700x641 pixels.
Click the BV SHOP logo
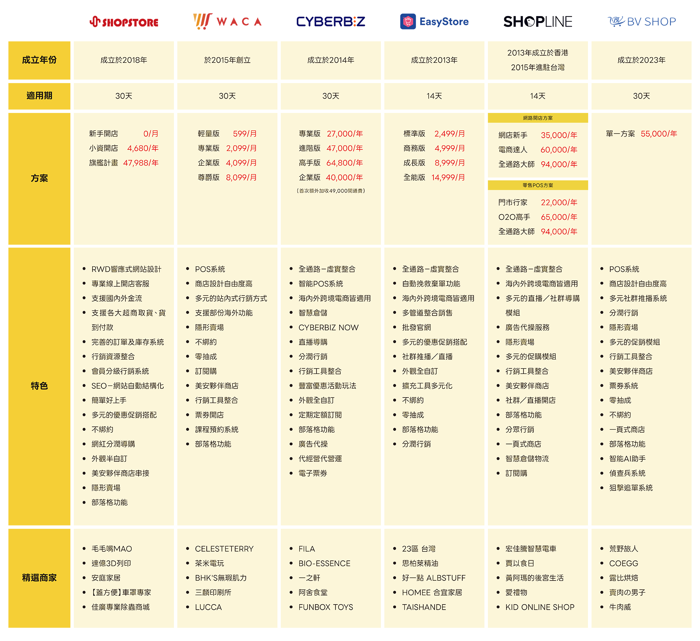point(642,22)
